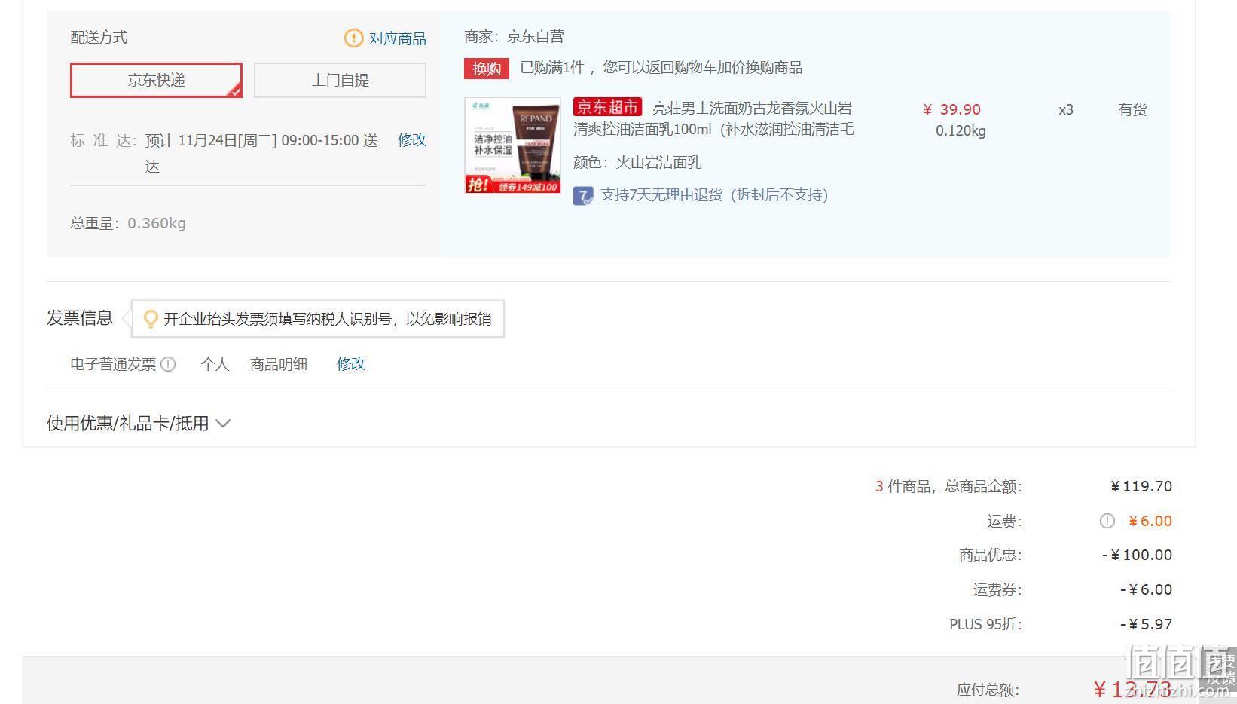Image resolution: width=1237 pixels, height=704 pixels.
Task: Open 支持7天无理由退货 policy link
Action: click(x=714, y=195)
